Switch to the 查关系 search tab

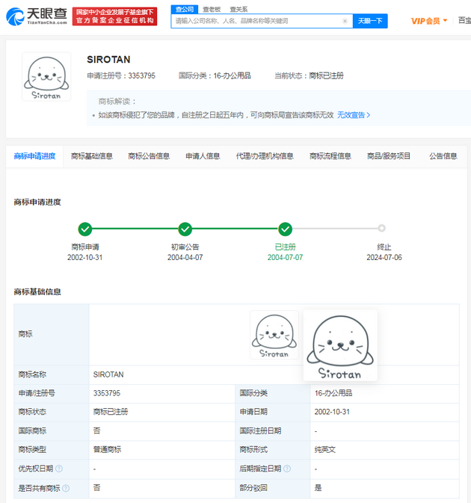click(x=238, y=9)
